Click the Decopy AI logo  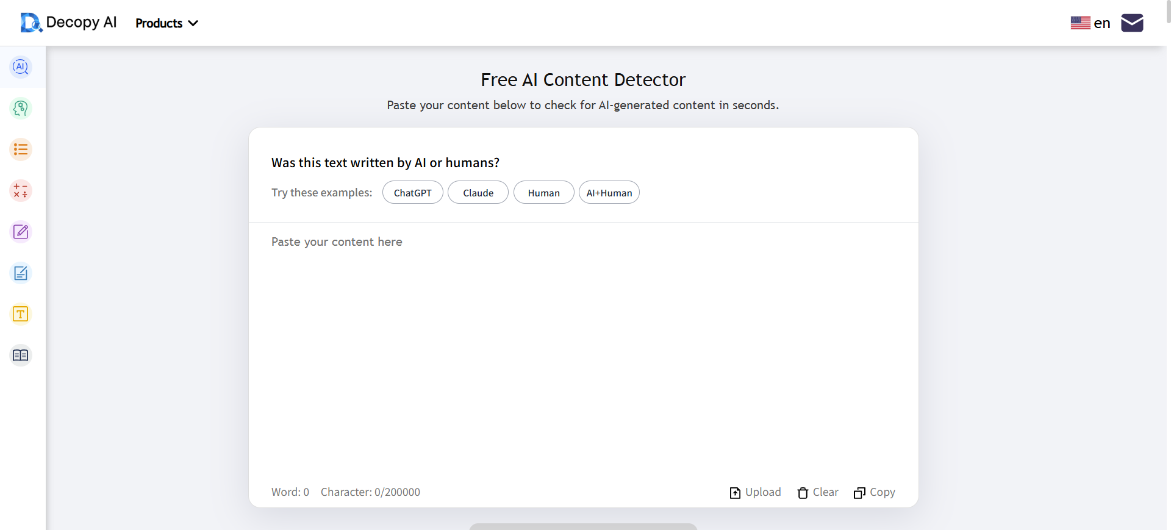[x=68, y=23]
